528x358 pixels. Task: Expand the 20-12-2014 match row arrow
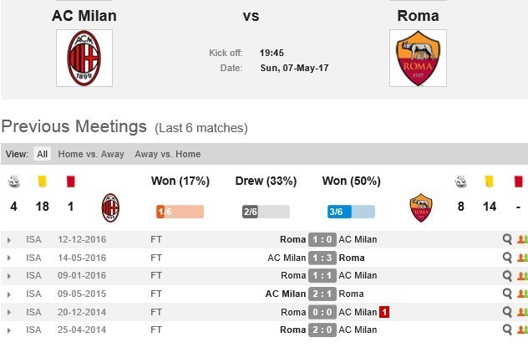9,312
